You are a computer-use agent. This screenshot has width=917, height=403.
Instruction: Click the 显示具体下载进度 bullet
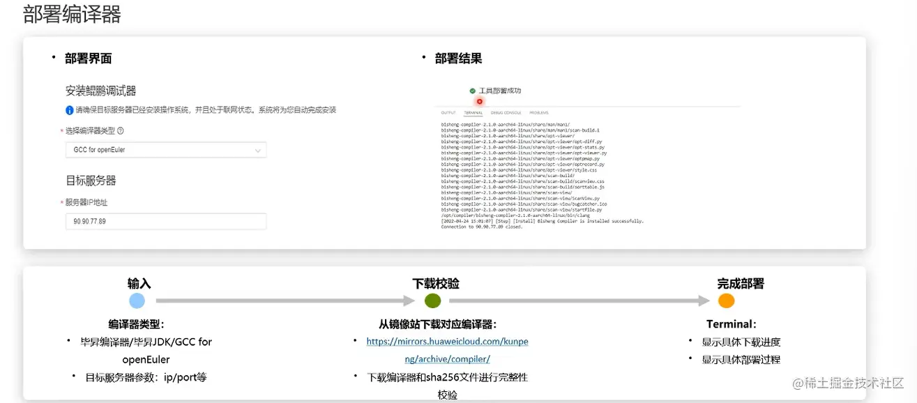[x=741, y=342]
